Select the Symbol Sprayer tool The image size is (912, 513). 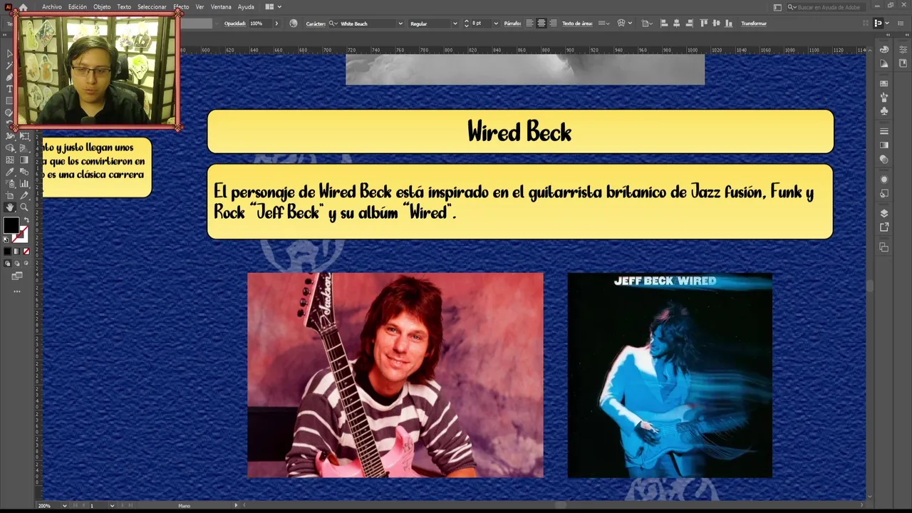click(10, 183)
